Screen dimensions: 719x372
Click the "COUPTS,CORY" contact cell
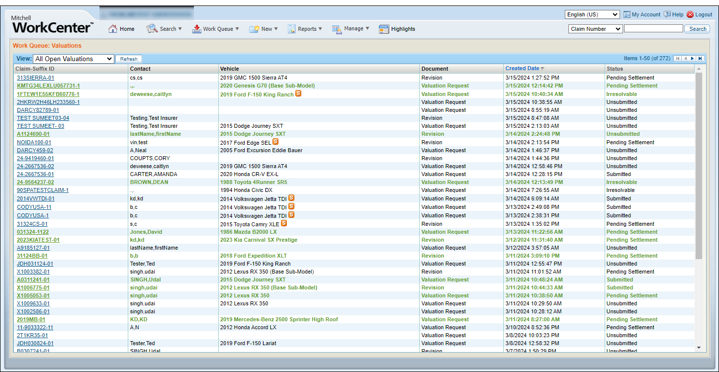(150, 158)
